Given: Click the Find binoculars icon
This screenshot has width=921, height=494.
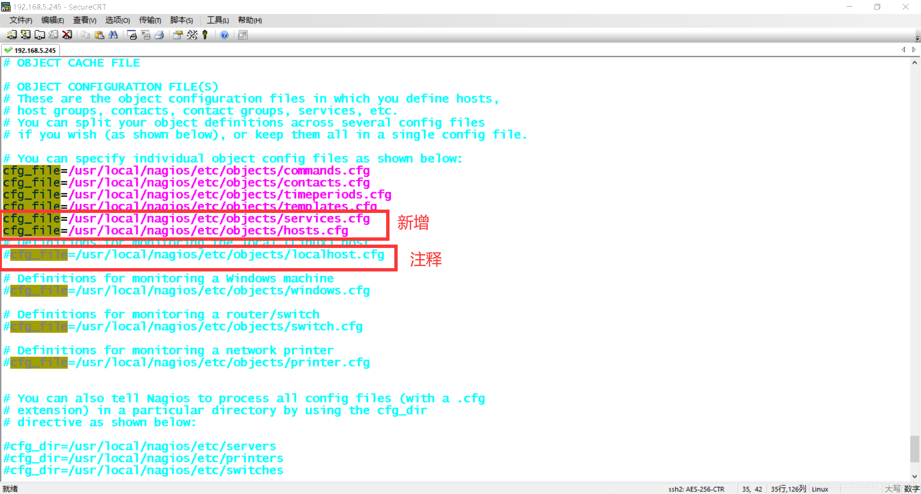Looking at the screenshot, I should [x=113, y=35].
